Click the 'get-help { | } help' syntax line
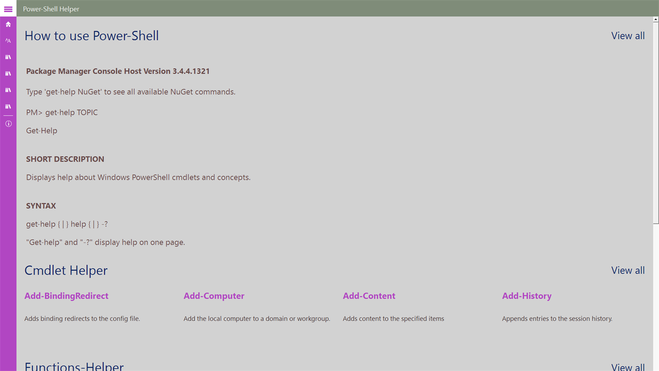This screenshot has width=659, height=371. (67, 224)
